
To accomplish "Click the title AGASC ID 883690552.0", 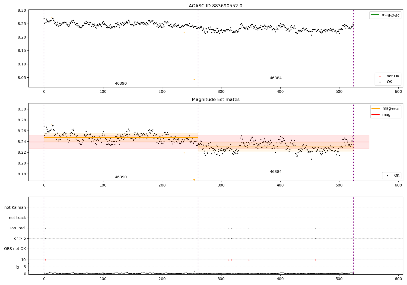I will pos(215,6).
